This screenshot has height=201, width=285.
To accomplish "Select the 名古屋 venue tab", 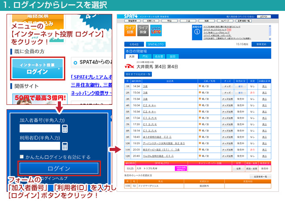I will 159,57.
